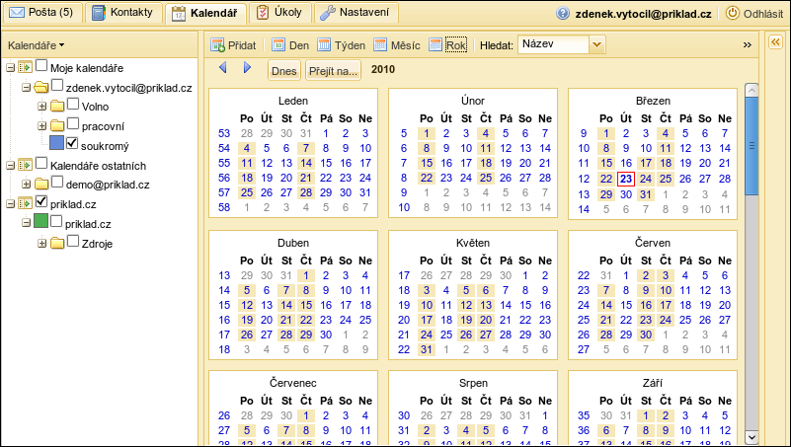Select 31 in the Květen calendar
This screenshot has width=791, height=447.
point(427,349)
